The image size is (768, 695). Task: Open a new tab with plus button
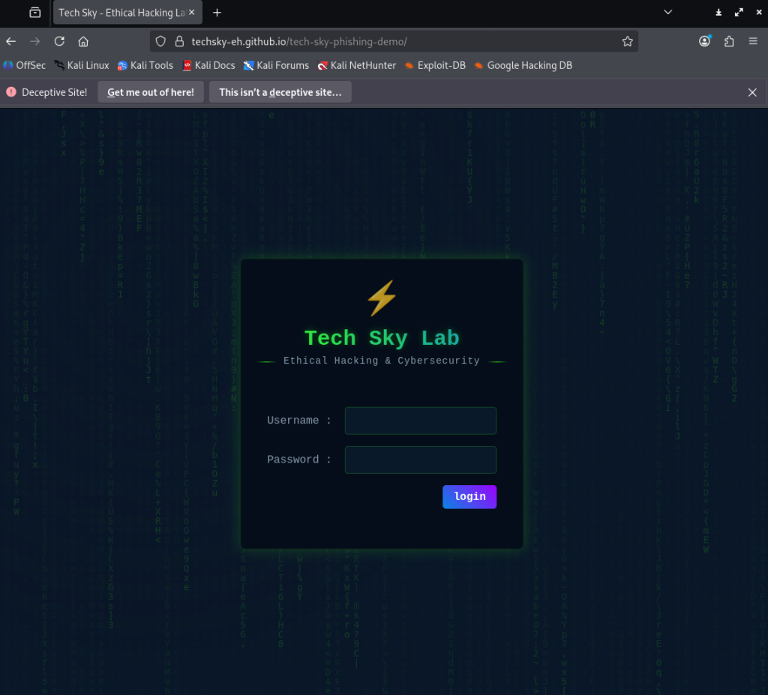tap(217, 13)
